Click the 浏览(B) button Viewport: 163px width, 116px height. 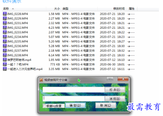115,99
